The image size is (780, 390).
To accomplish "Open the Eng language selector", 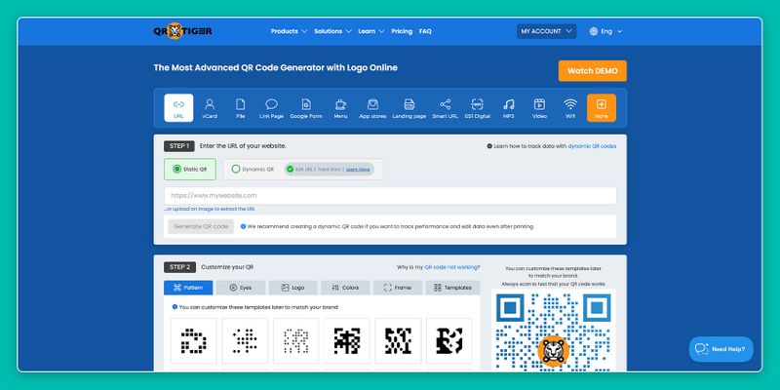I will click(x=605, y=31).
